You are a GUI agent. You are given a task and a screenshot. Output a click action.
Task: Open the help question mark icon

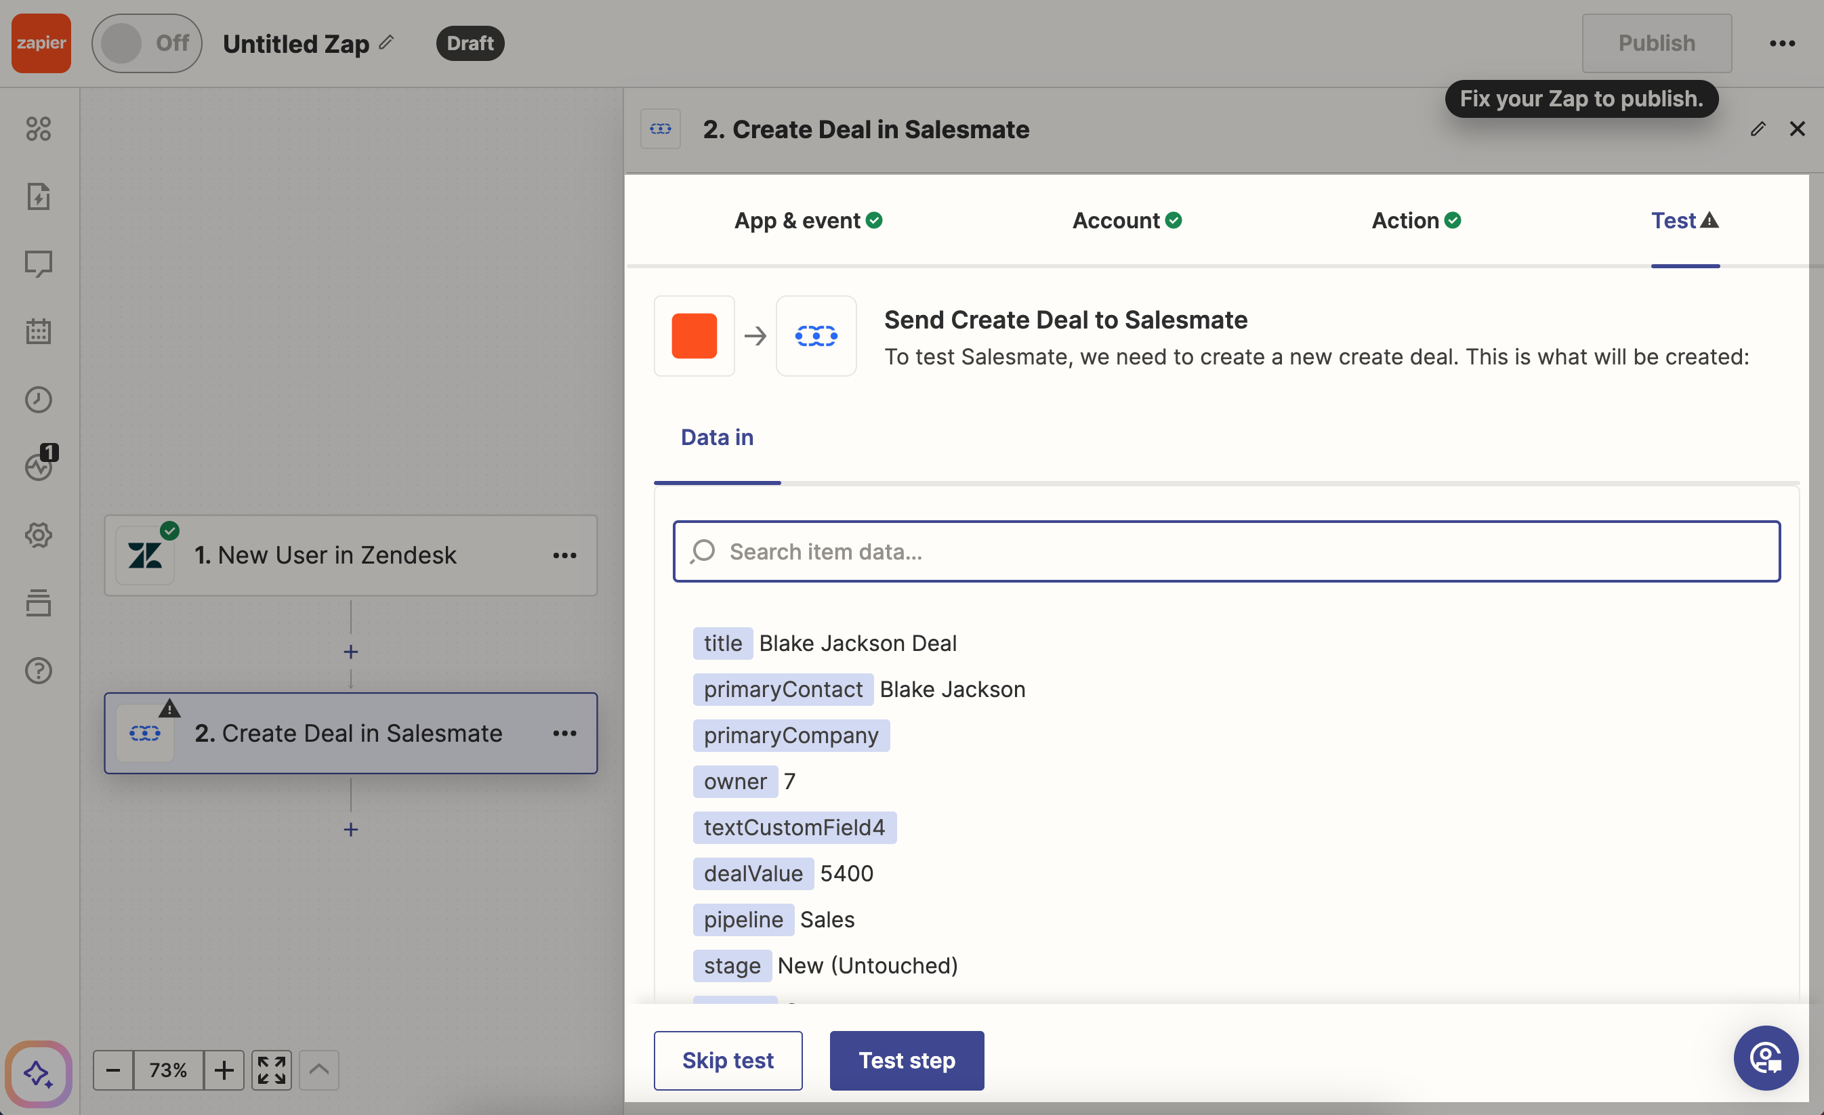point(39,671)
